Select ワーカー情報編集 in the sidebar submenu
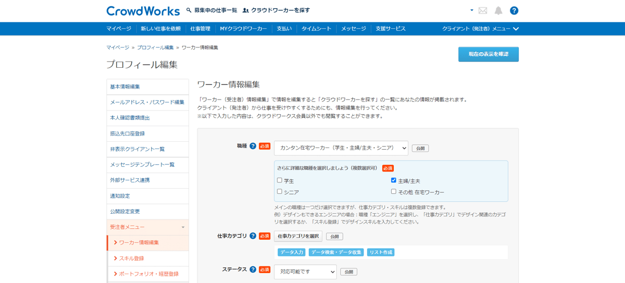 [x=148, y=243]
